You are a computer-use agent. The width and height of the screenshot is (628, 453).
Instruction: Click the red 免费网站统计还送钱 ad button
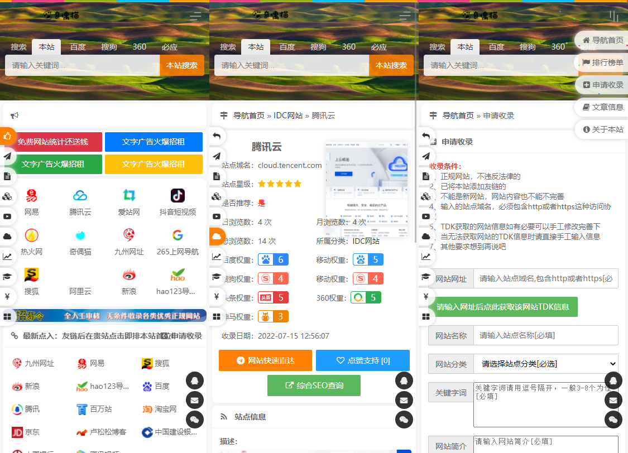(x=53, y=142)
